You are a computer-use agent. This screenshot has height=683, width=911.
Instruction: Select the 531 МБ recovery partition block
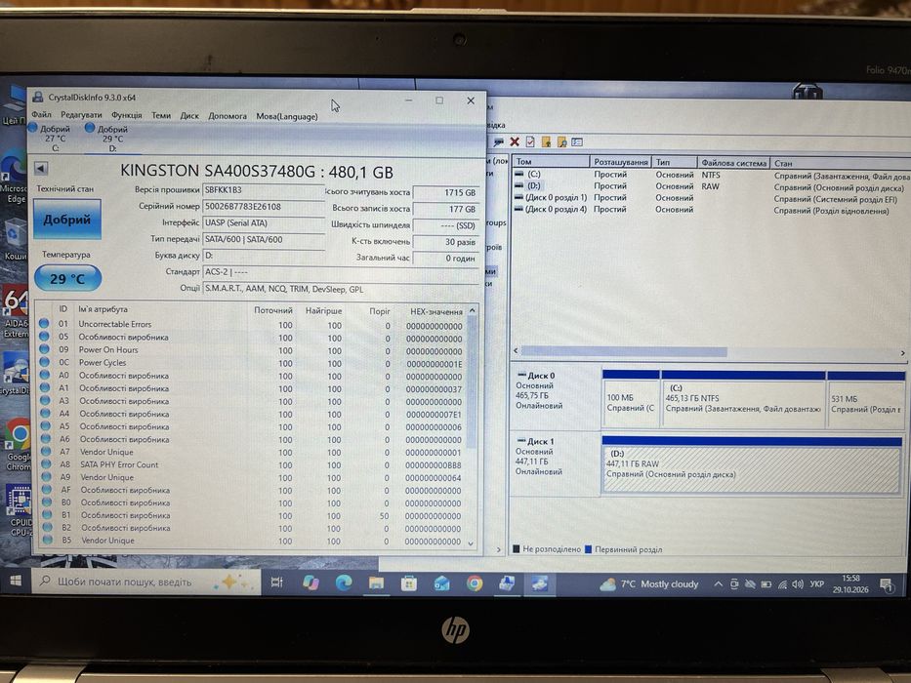pos(866,400)
